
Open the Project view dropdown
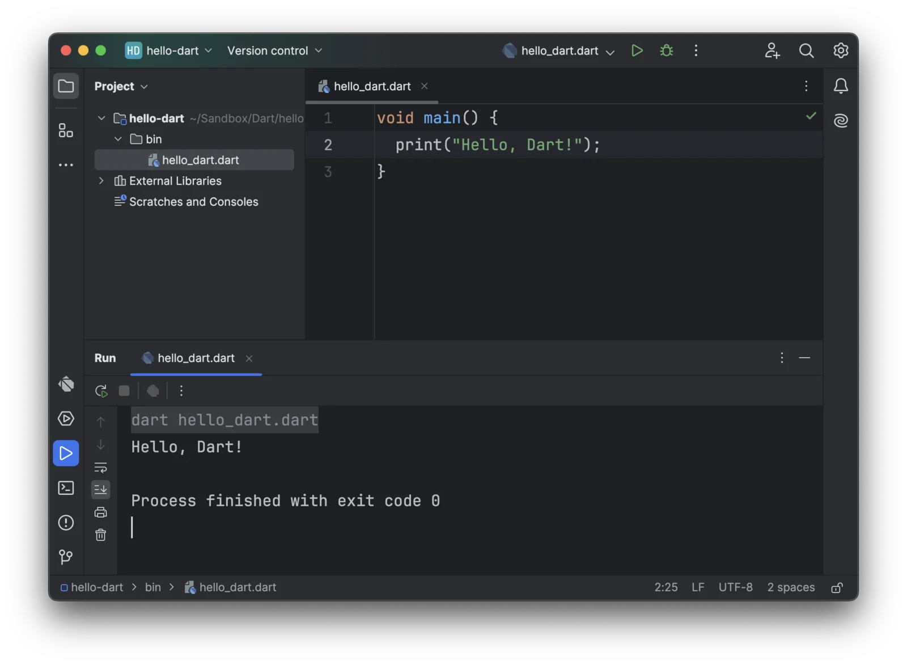pyautogui.click(x=121, y=86)
